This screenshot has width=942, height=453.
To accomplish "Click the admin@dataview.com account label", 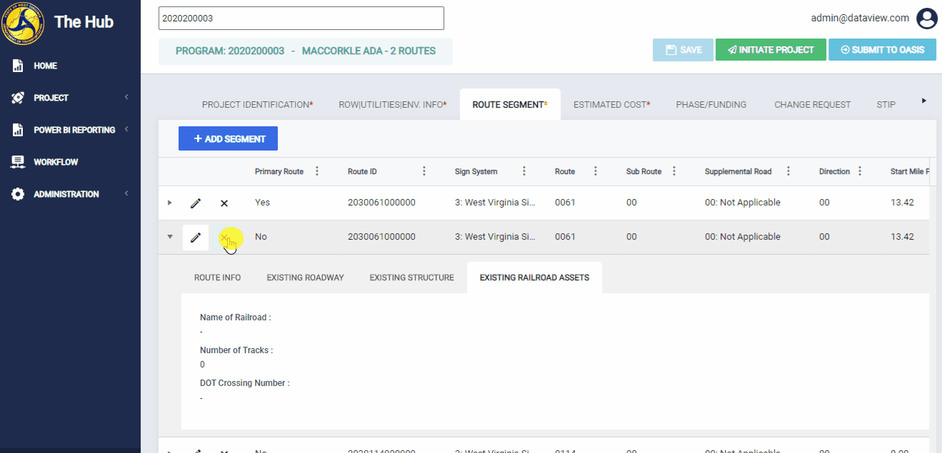I will click(860, 19).
